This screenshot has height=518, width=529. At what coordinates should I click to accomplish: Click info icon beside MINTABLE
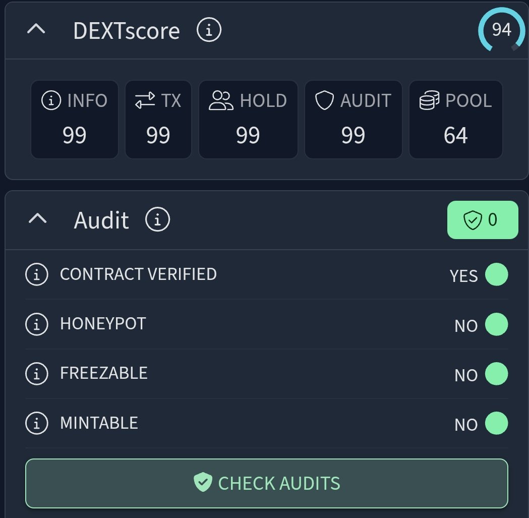point(37,423)
